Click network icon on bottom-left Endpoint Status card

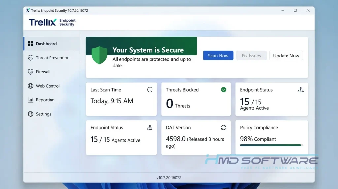[150, 128]
